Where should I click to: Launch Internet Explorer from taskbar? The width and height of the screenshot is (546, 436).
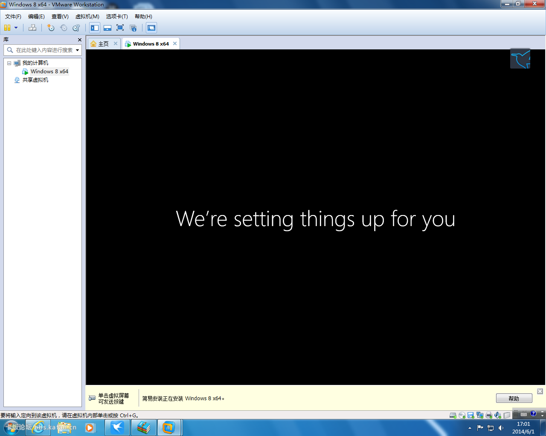tap(38, 427)
